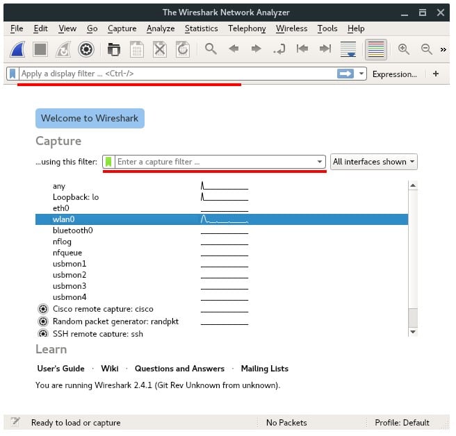
Task: Select the Loopback: lo interface
Action: (222, 197)
